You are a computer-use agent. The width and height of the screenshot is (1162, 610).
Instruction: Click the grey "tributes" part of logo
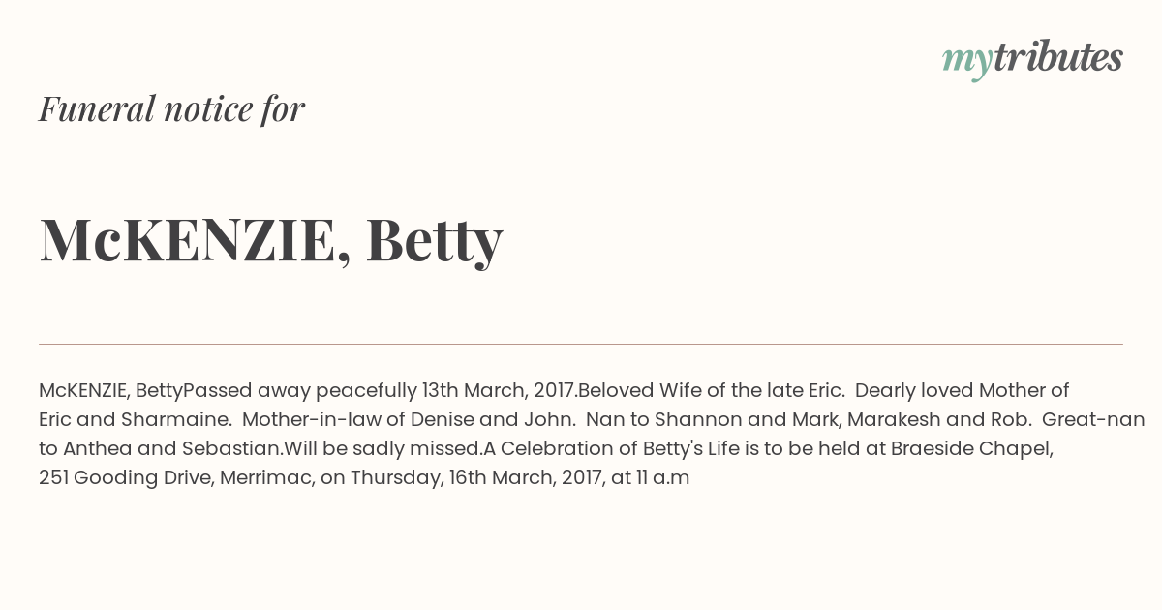click(x=1058, y=57)
